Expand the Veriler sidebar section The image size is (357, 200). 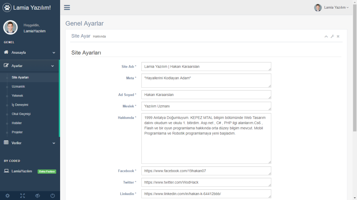(29, 143)
